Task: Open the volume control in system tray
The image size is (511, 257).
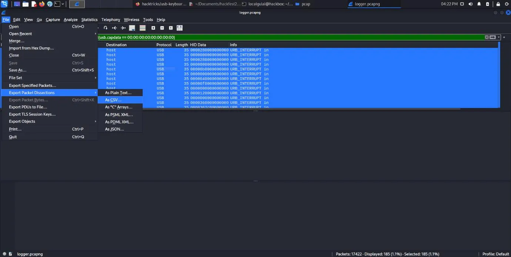Action: pyautogui.click(x=471, y=4)
